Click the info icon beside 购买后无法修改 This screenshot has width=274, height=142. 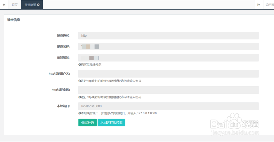click(80, 65)
